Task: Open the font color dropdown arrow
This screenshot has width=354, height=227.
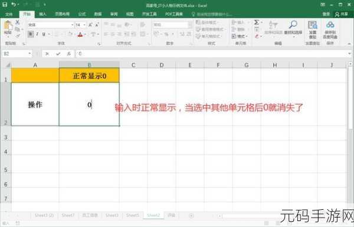Action: (85, 35)
